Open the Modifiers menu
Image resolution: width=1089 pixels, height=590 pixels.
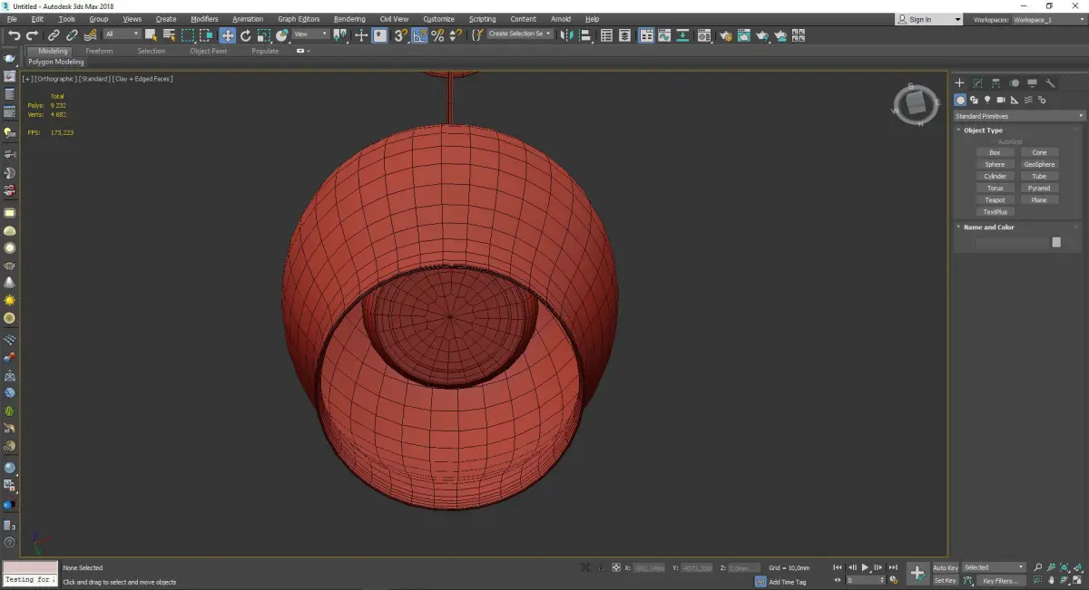[204, 19]
